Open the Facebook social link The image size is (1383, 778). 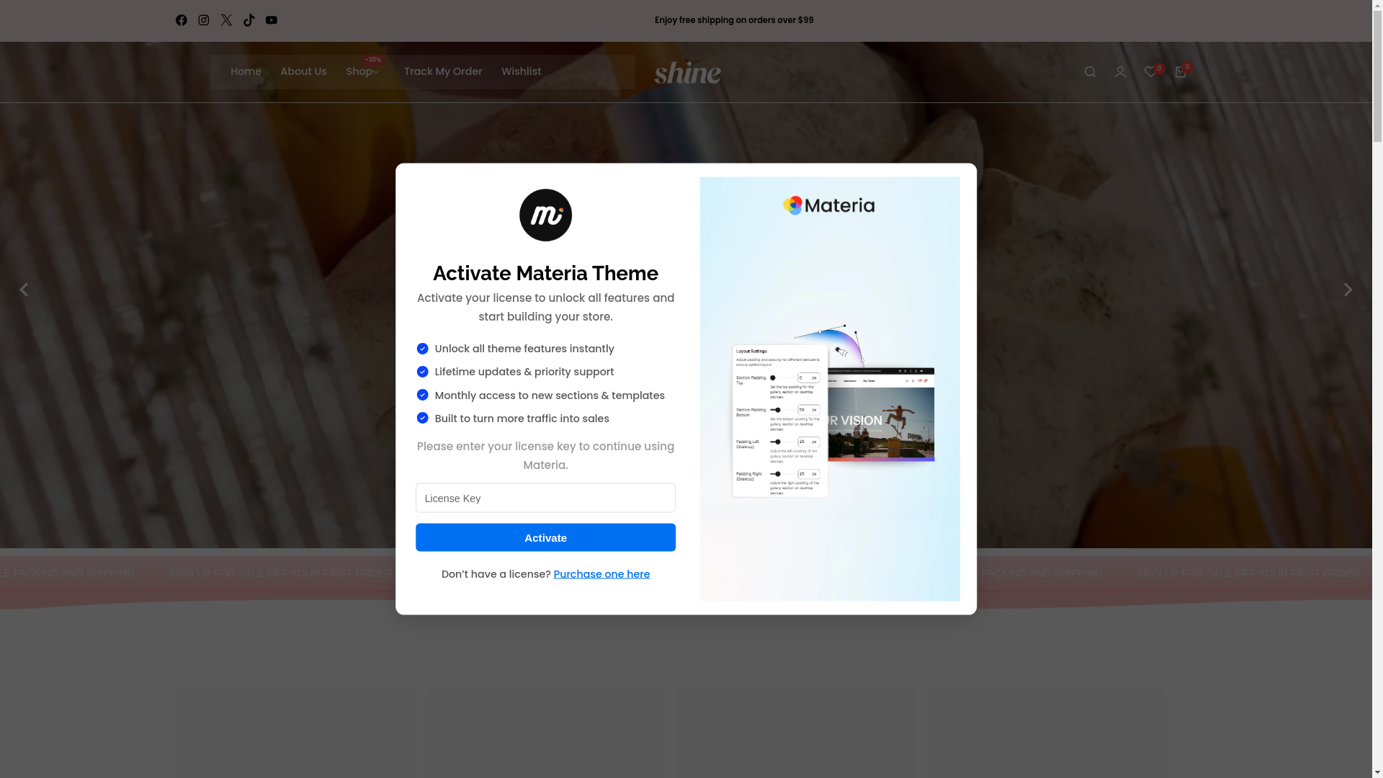[x=182, y=20]
